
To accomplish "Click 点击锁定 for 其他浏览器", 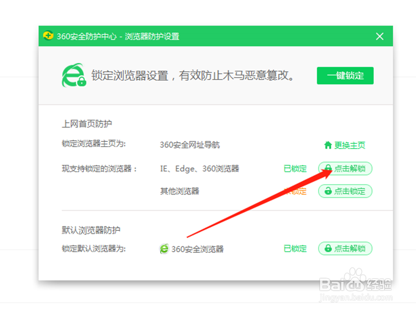I will [345, 191].
